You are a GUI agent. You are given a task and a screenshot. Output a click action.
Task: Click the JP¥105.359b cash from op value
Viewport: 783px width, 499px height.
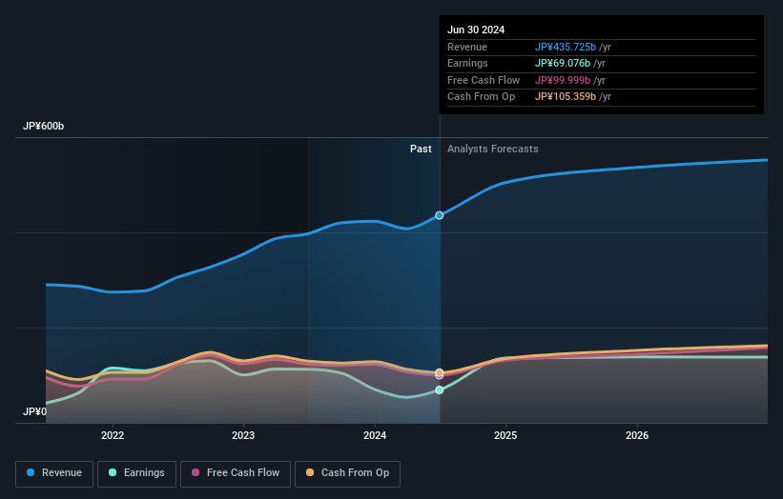[566, 97]
